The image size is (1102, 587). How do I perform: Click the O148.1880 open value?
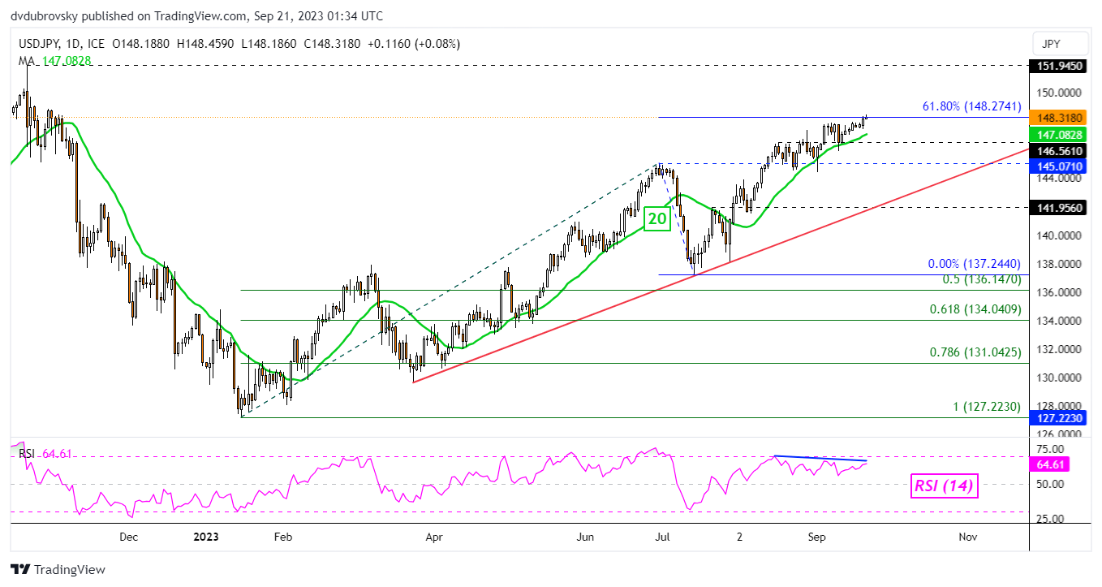[x=140, y=45]
